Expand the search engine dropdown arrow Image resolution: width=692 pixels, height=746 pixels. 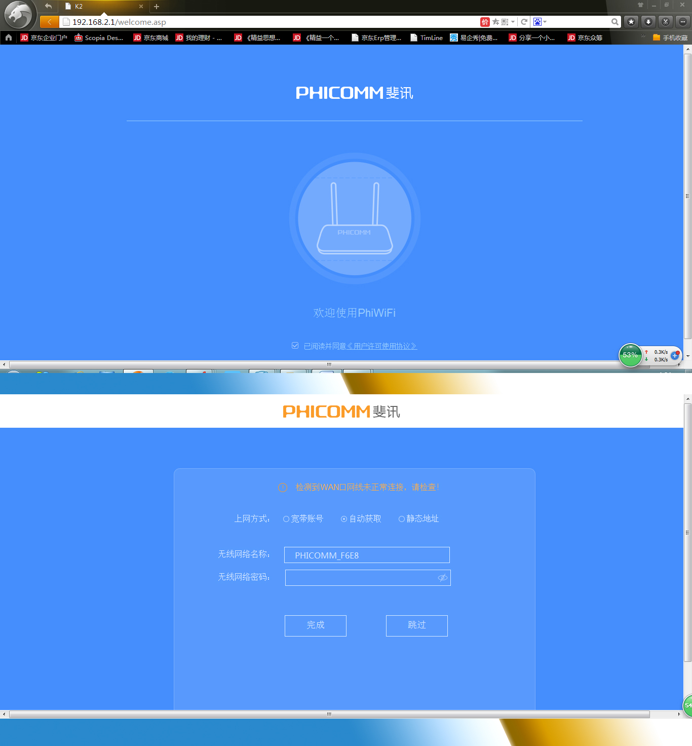coord(545,22)
